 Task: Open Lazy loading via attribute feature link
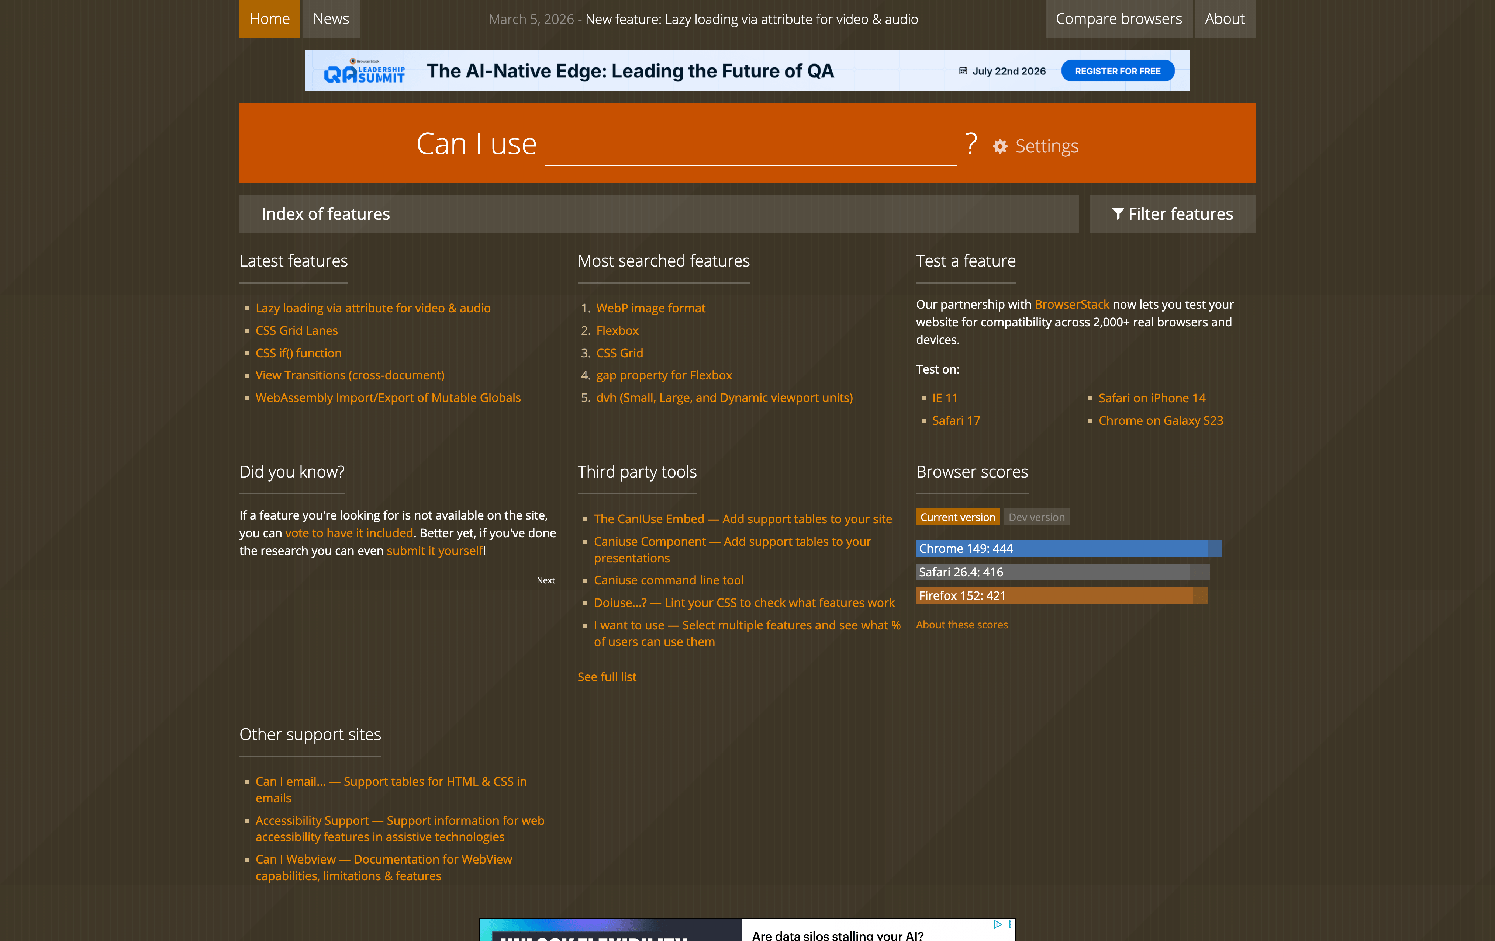pos(373,308)
